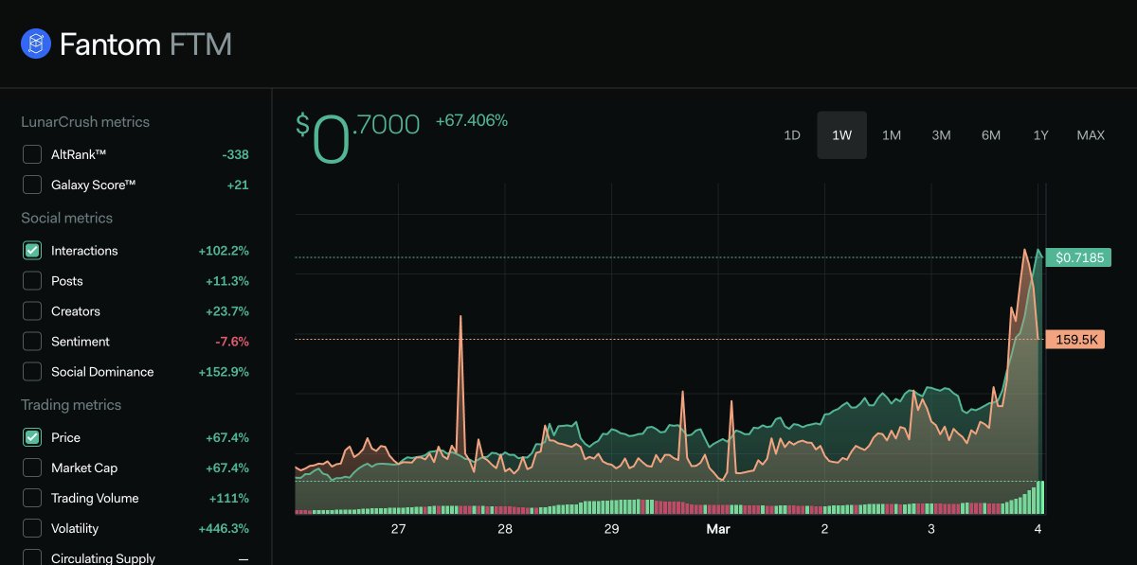Choose the 6M time range
1137x565 pixels.
991,135
